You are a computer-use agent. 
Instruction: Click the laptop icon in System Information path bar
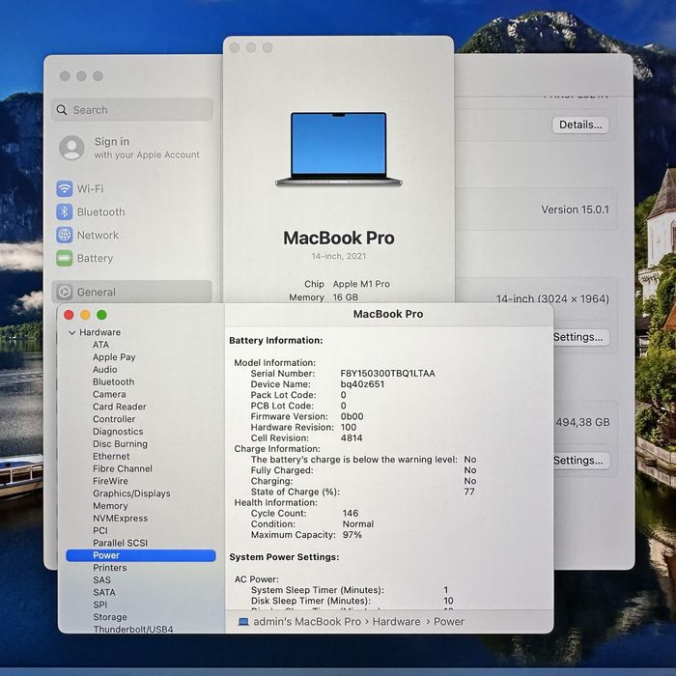(243, 622)
